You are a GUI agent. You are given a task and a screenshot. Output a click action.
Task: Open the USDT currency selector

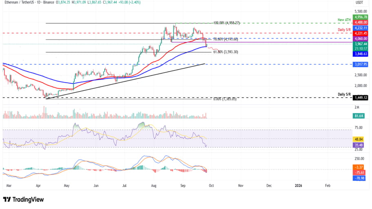pos(359,2)
